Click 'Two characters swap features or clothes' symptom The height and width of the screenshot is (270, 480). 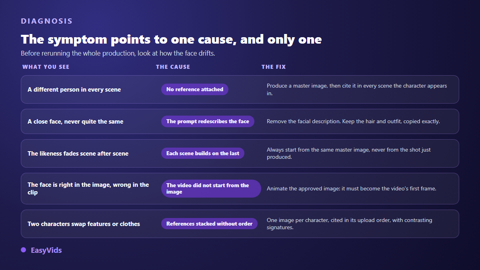tap(84, 224)
